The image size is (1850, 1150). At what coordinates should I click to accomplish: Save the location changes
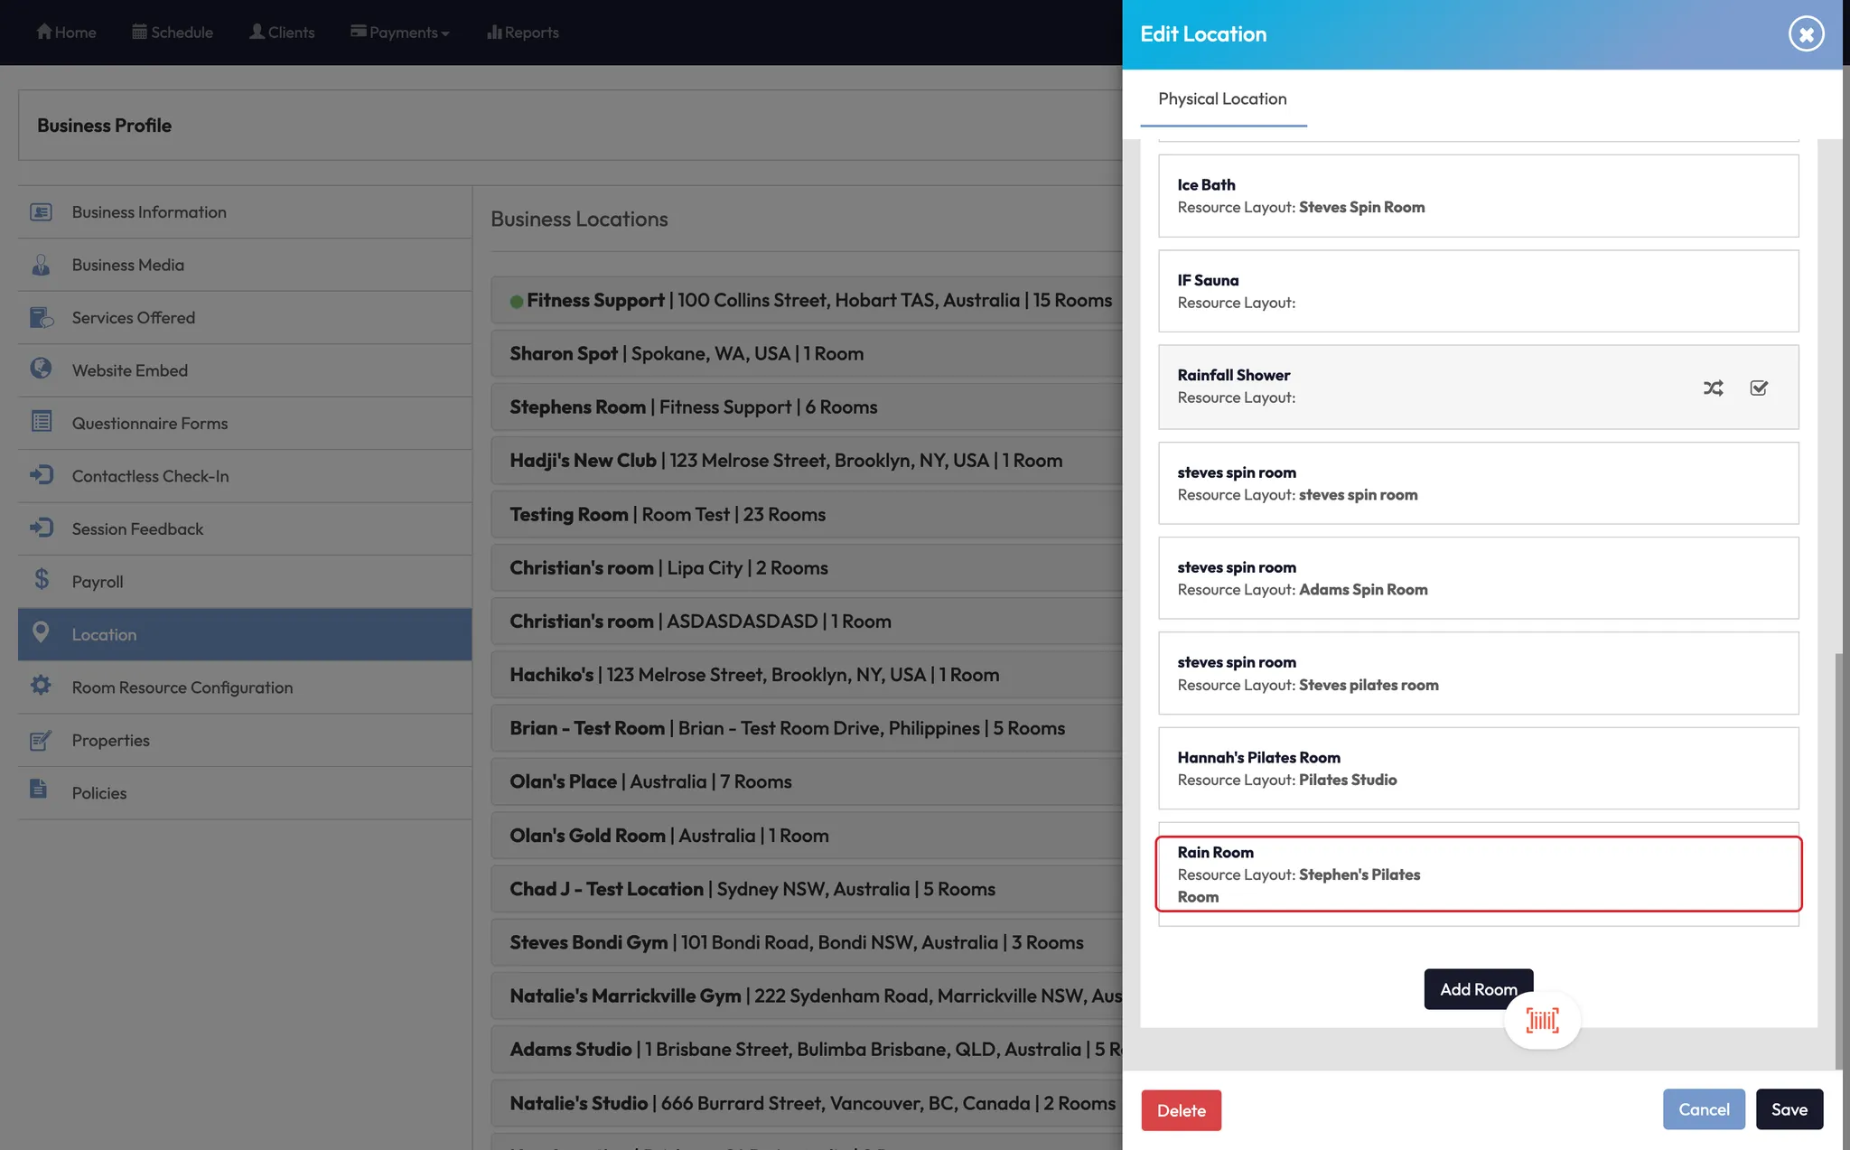pos(1789,1109)
